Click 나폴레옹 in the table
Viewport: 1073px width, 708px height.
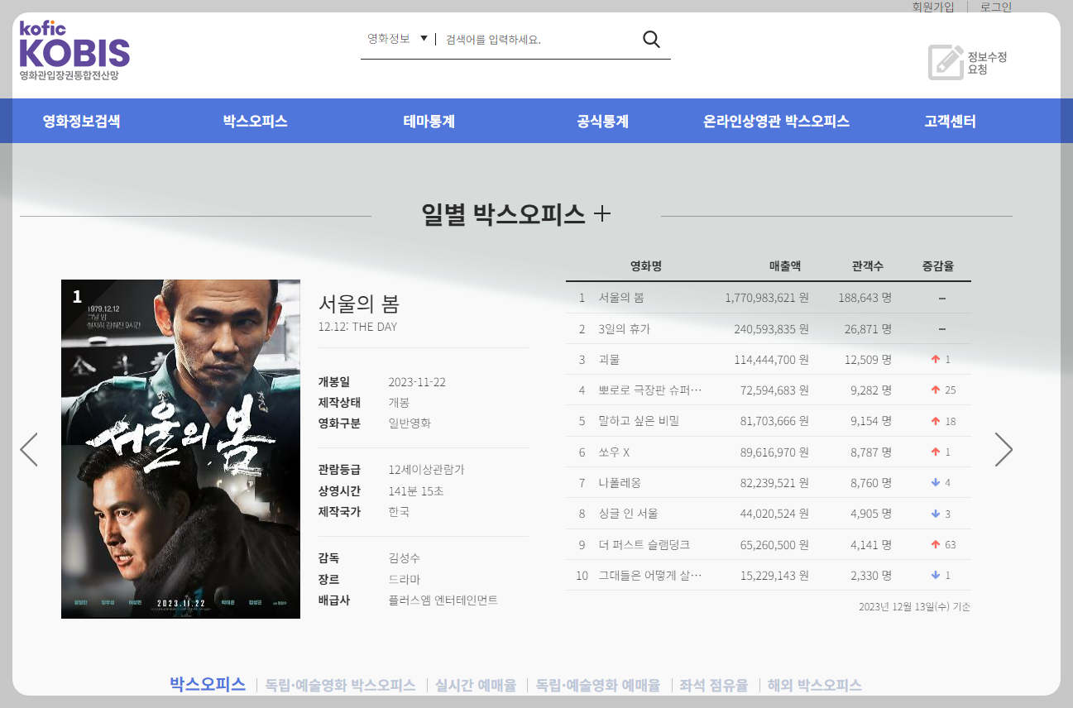[x=620, y=482]
